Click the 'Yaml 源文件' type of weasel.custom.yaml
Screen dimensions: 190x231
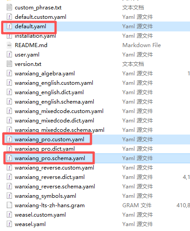click(x=138, y=215)
